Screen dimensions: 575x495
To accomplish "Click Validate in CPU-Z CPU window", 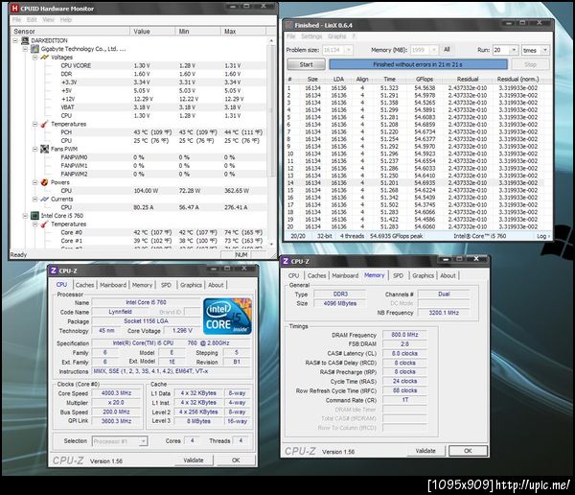I will click(x=194, y=460).
